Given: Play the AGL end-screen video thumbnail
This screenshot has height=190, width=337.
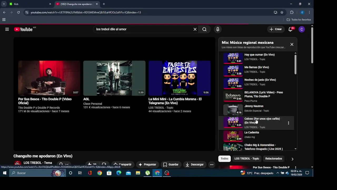Looking at the screenshot, I should pyautogui.click(x=114, y=78).
